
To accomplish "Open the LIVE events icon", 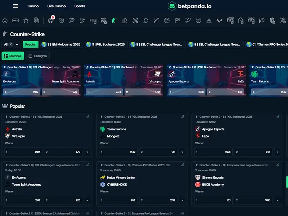I will (15, 21).
